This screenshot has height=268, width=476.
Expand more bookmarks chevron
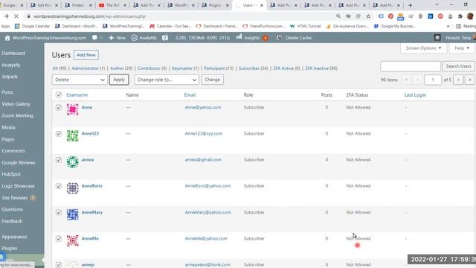(x=448, y=26)
